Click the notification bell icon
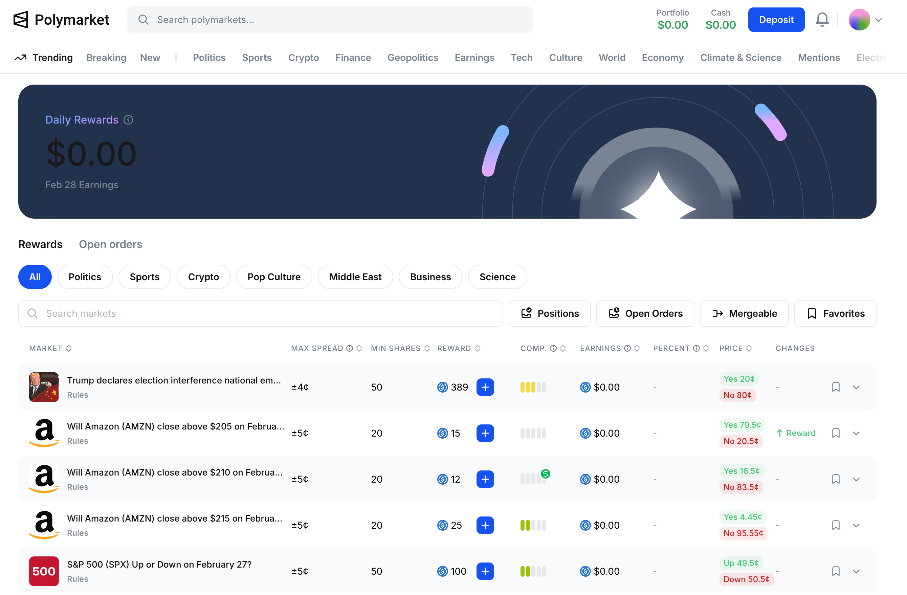The height and width of the screenshot is (595, 907). click(x=822, y=19)
